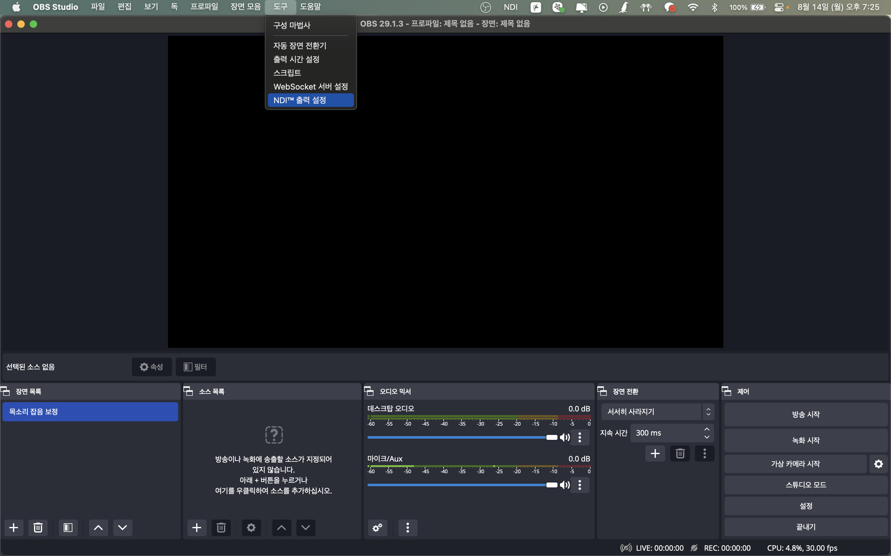Open virtual camera settings gear
The image size is (891, 556).
tap(879, 464)
